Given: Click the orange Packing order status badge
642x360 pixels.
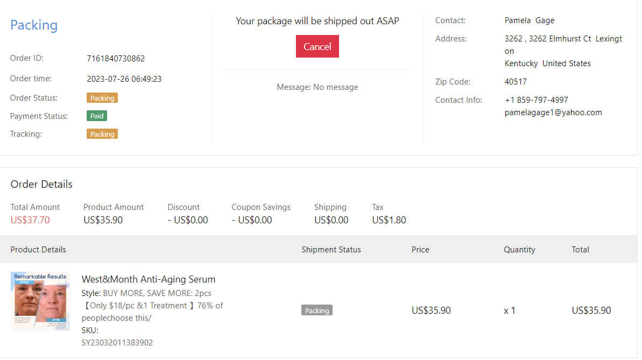Looking at the screenshot, I should [102, 98].
